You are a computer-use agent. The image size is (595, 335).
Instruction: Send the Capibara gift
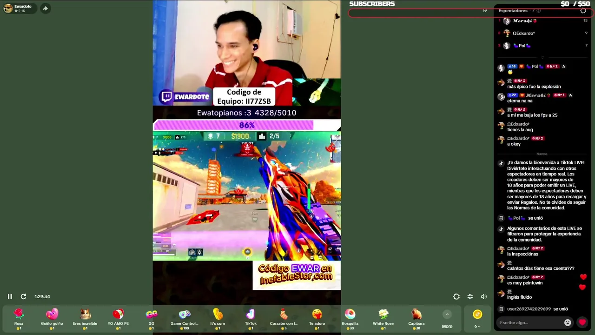coord(416,319)
